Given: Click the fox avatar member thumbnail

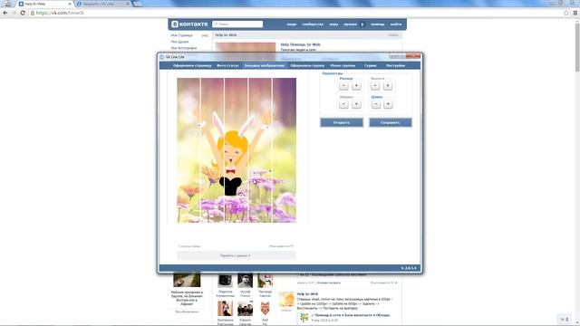Looking at the screenshot, I should pos(265,308).
